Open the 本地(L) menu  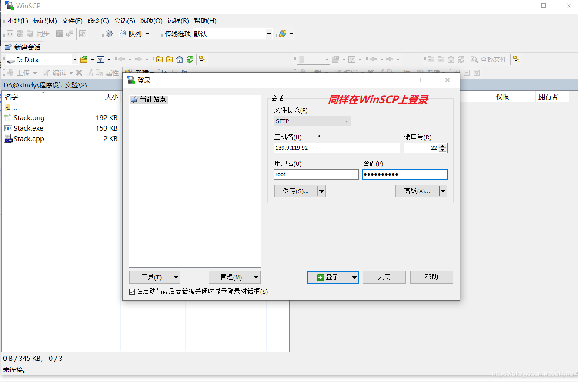coord(18,20)
